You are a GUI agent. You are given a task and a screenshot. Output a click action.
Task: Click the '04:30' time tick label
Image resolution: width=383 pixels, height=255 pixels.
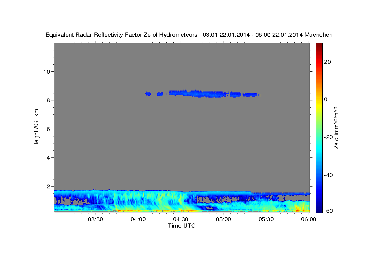click(x=181, y=219)
